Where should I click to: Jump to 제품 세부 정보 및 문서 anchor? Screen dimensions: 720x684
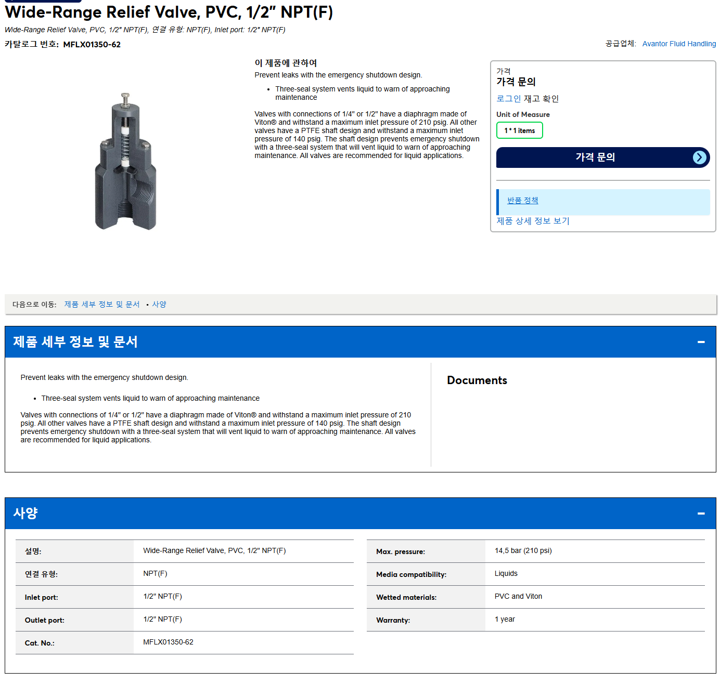pyautogui.click(x=102, y=305)
